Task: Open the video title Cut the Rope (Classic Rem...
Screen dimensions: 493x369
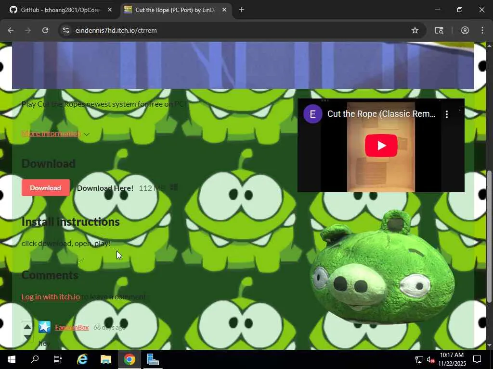Action: click(381, 114)
